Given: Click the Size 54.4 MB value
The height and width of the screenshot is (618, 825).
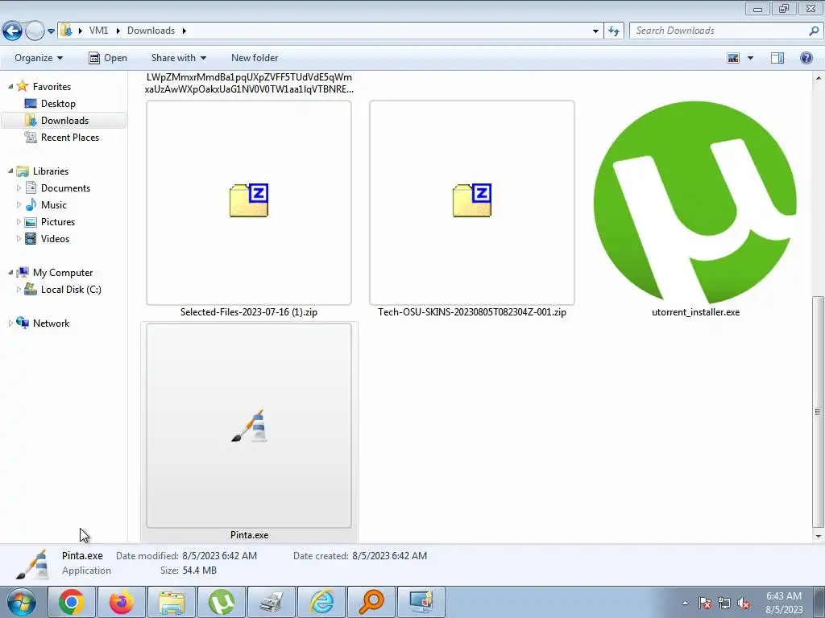Looking at the screenshot, I should pyautogui.click(x=200, y=571).
